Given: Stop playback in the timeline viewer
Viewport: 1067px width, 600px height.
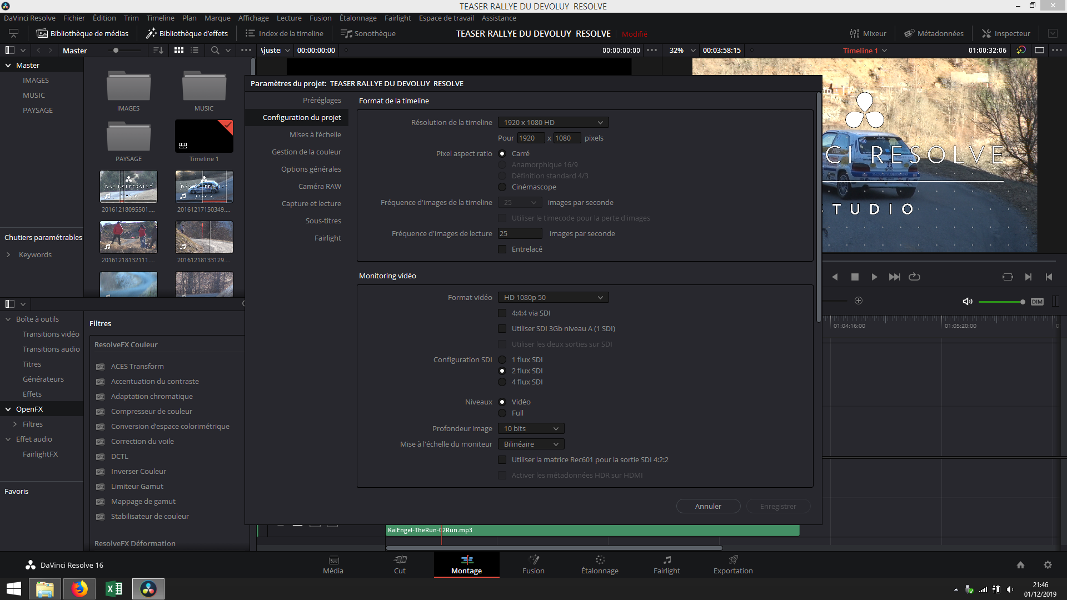Looking at the screenshot, I should click(x=855, y=277).
